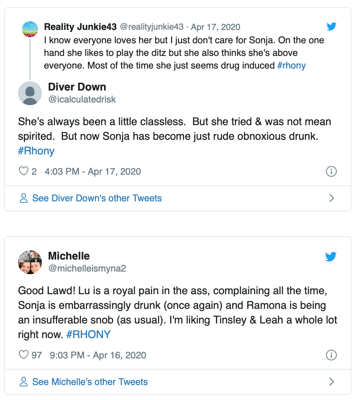Open the See Michelle's other Tweets link
The width and height of the screenshot is (358, 400).
coord(90,382)
